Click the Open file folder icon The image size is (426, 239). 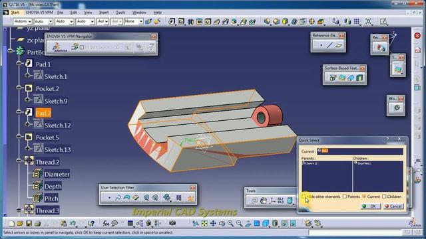click(x=20, y=223)
